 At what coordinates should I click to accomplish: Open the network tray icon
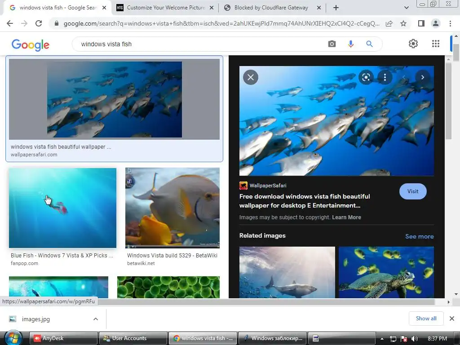tap(393, 339)
